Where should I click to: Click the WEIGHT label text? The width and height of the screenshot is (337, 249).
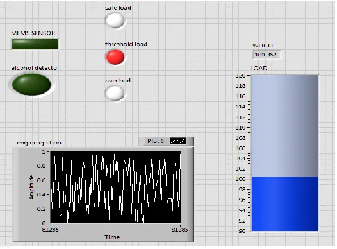[x=265, y=46]
